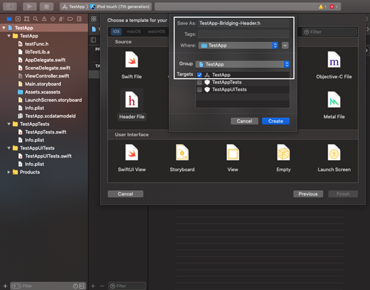Open the test navigator diamond icon
Screen dimensions: 370x290
pos(53,19)
